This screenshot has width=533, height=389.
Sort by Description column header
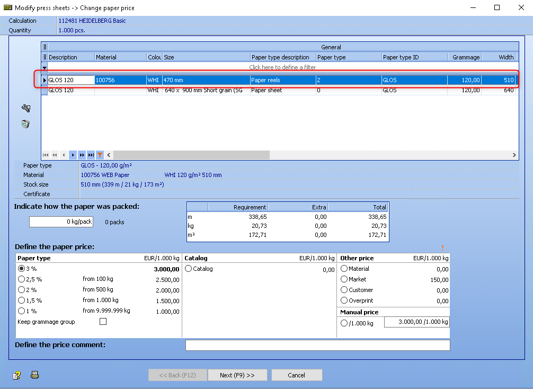(71, 57)
